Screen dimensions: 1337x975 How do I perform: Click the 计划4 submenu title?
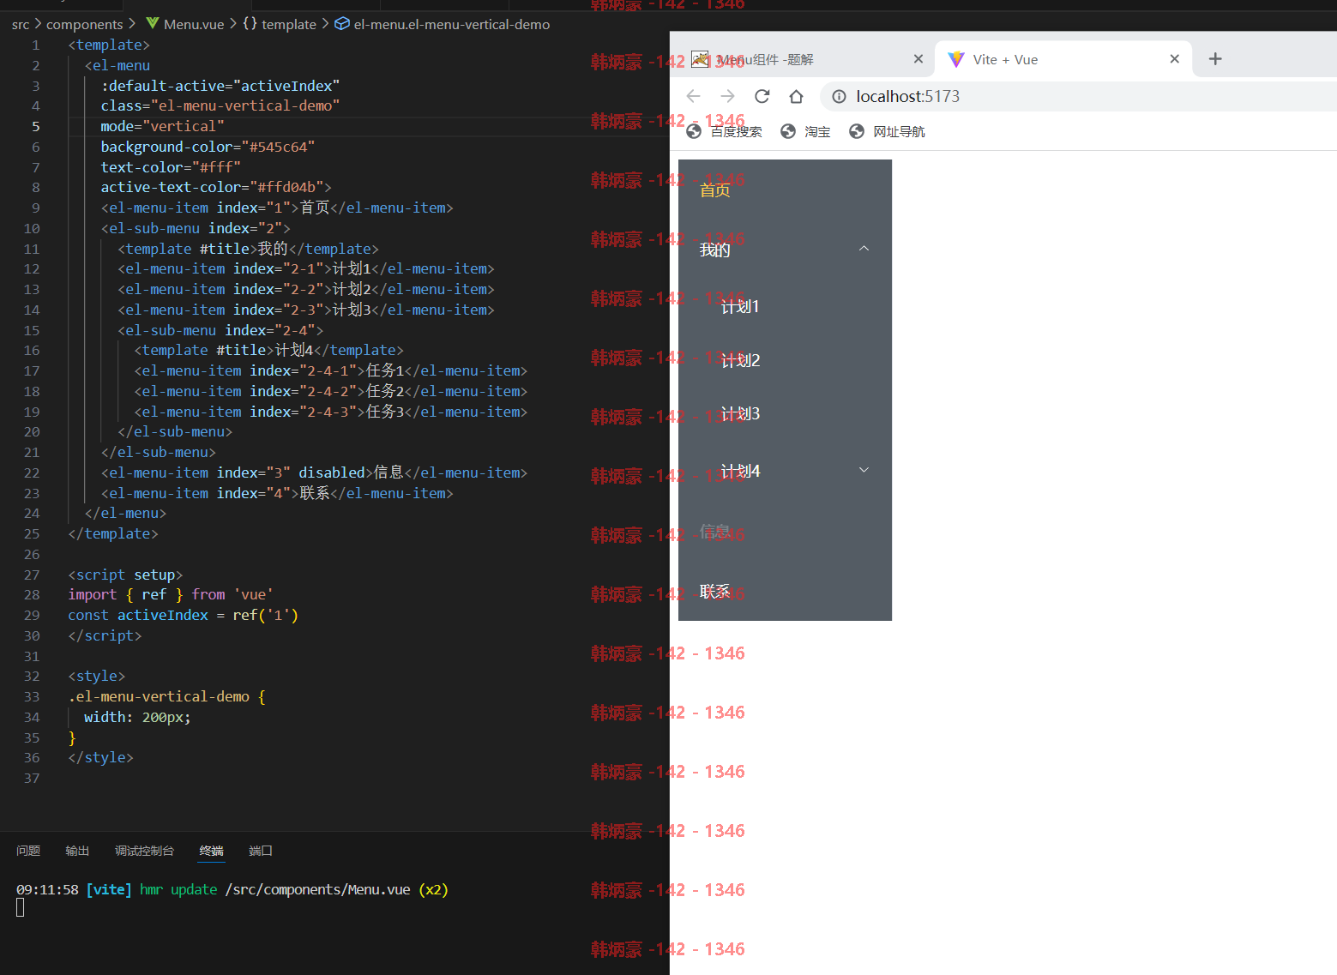(785, 471)
